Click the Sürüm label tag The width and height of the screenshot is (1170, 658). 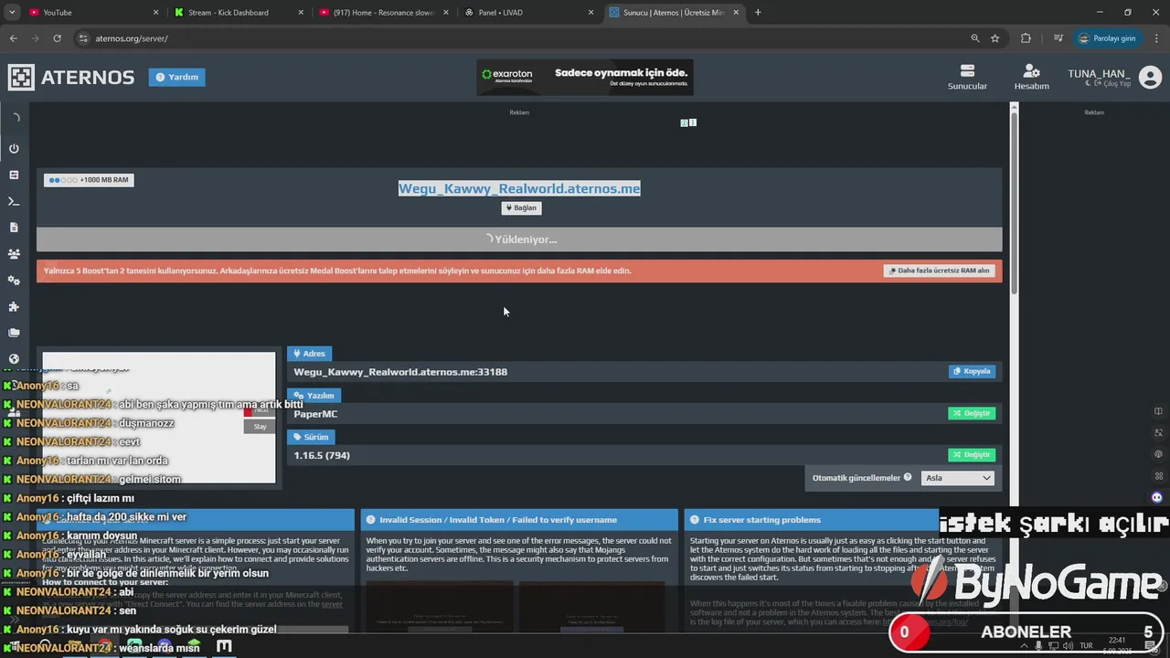[x=311, y=437]
